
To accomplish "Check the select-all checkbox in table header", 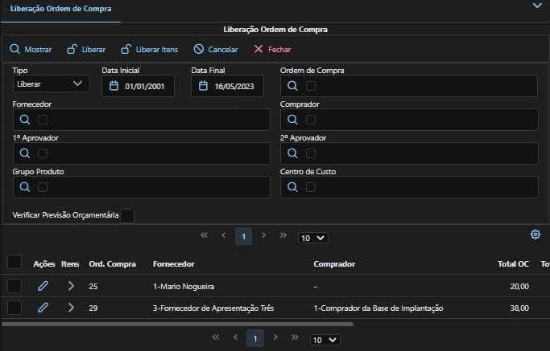I will point(14,262).
